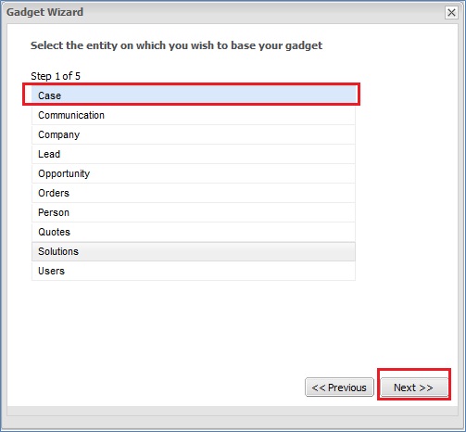Select the Case entity row
The image size is (466, 432).
coord(194,95)
